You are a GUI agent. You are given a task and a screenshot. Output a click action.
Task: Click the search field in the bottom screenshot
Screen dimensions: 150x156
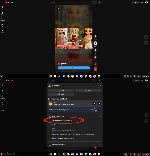(x=71, y=80)
